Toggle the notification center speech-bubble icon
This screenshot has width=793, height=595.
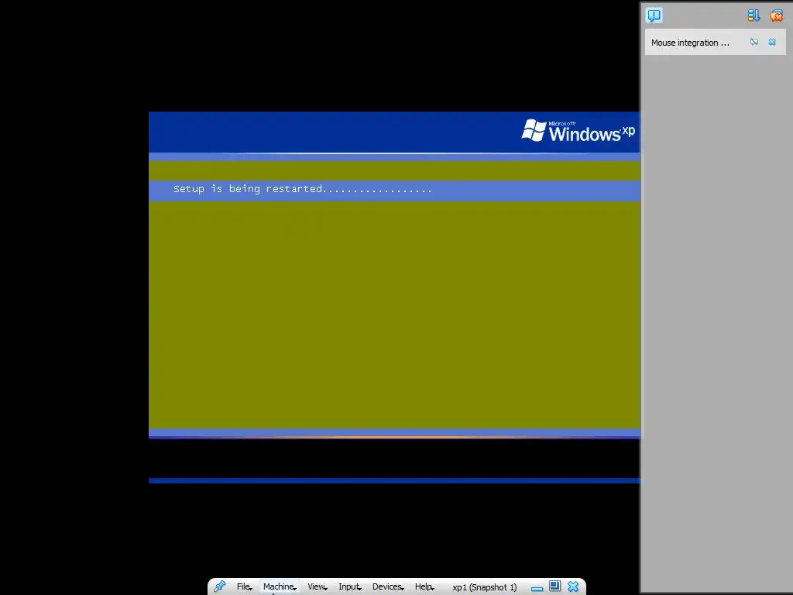coord(654,15)
